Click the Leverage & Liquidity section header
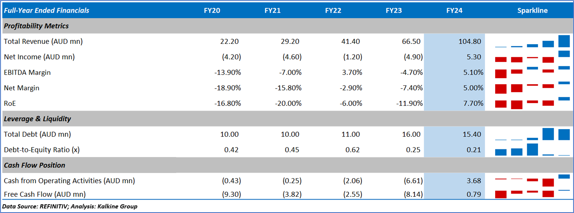574x213 pixels. click(x=37, y=119)
